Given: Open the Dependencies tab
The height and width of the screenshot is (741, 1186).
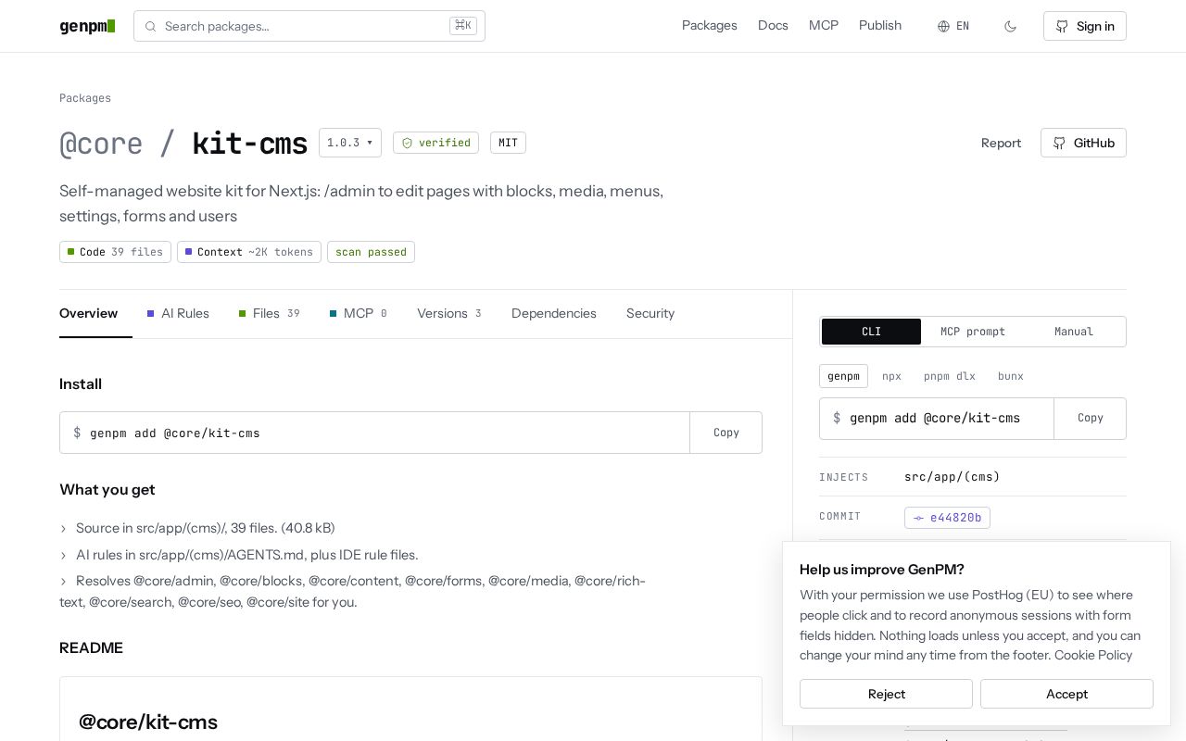Looking at the screenshot, I should pos(554,314).
